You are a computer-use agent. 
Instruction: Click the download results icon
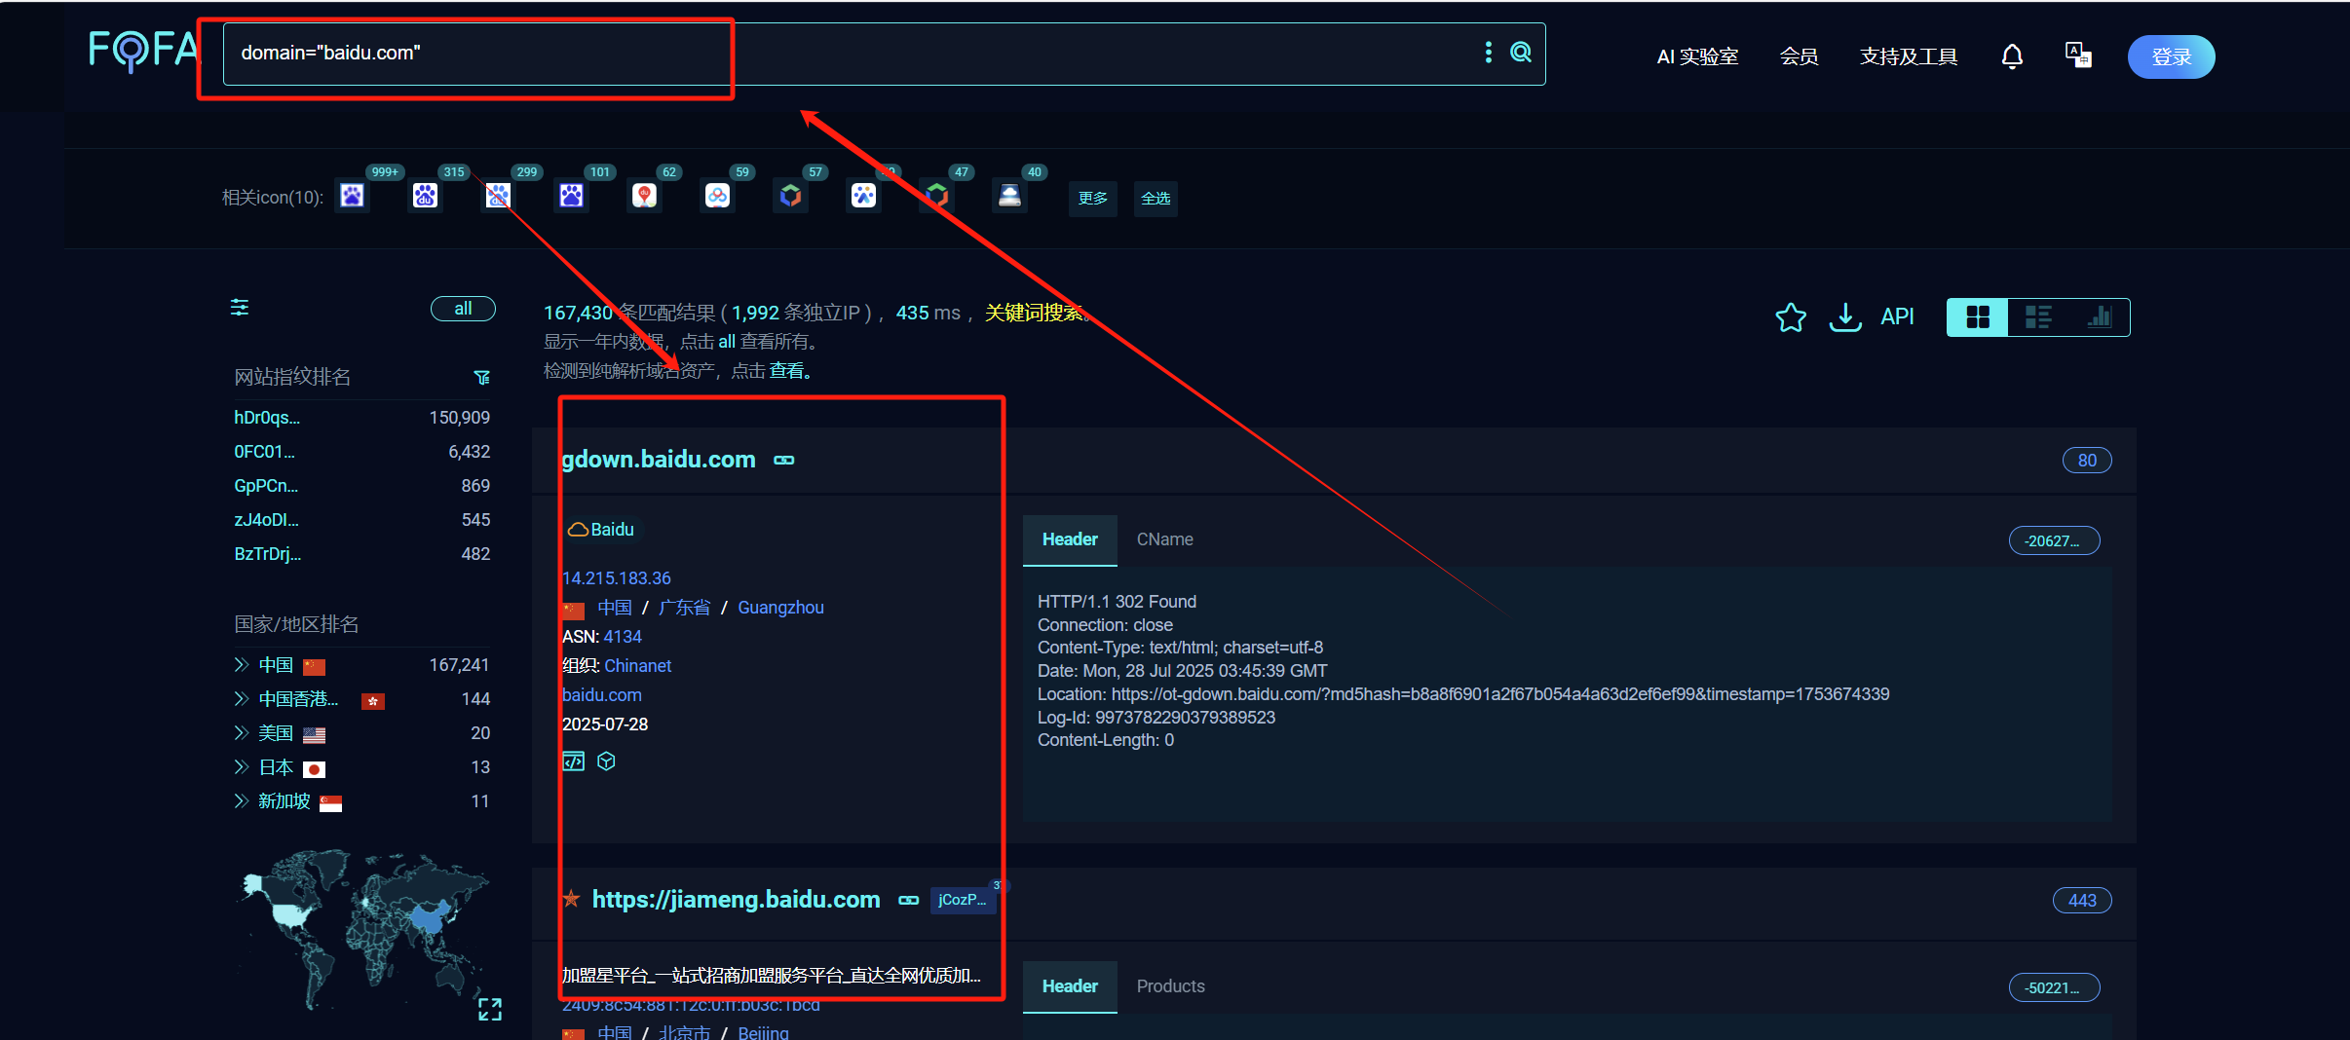tap(1845, 316)
